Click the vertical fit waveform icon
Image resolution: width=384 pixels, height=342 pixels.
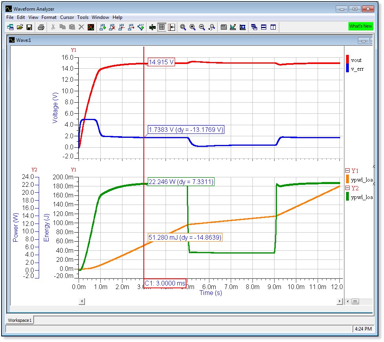tap(152, 27)
